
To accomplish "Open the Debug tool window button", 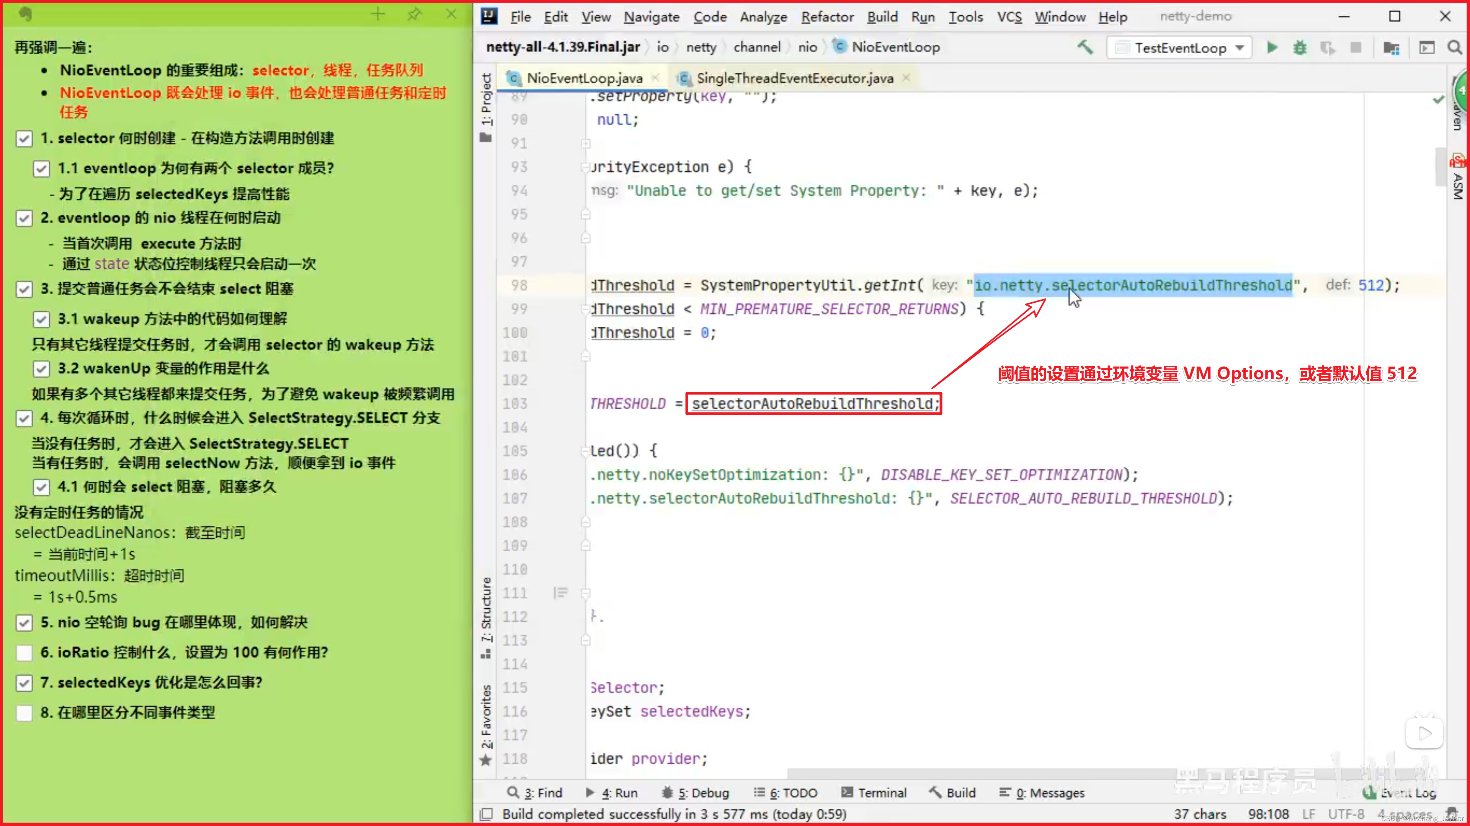I will point(695,792).
